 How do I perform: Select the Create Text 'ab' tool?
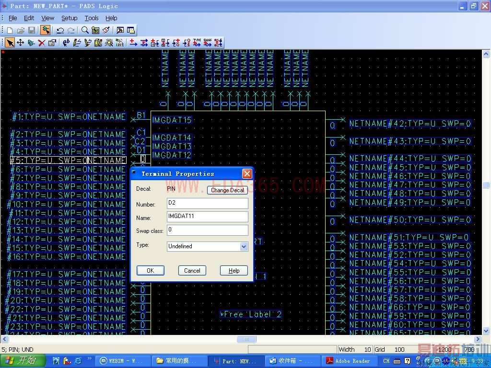66,43
